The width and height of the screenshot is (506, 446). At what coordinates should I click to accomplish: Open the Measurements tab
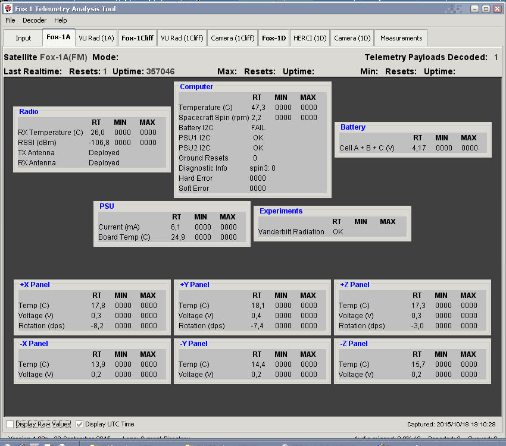[x=401, y=38]
